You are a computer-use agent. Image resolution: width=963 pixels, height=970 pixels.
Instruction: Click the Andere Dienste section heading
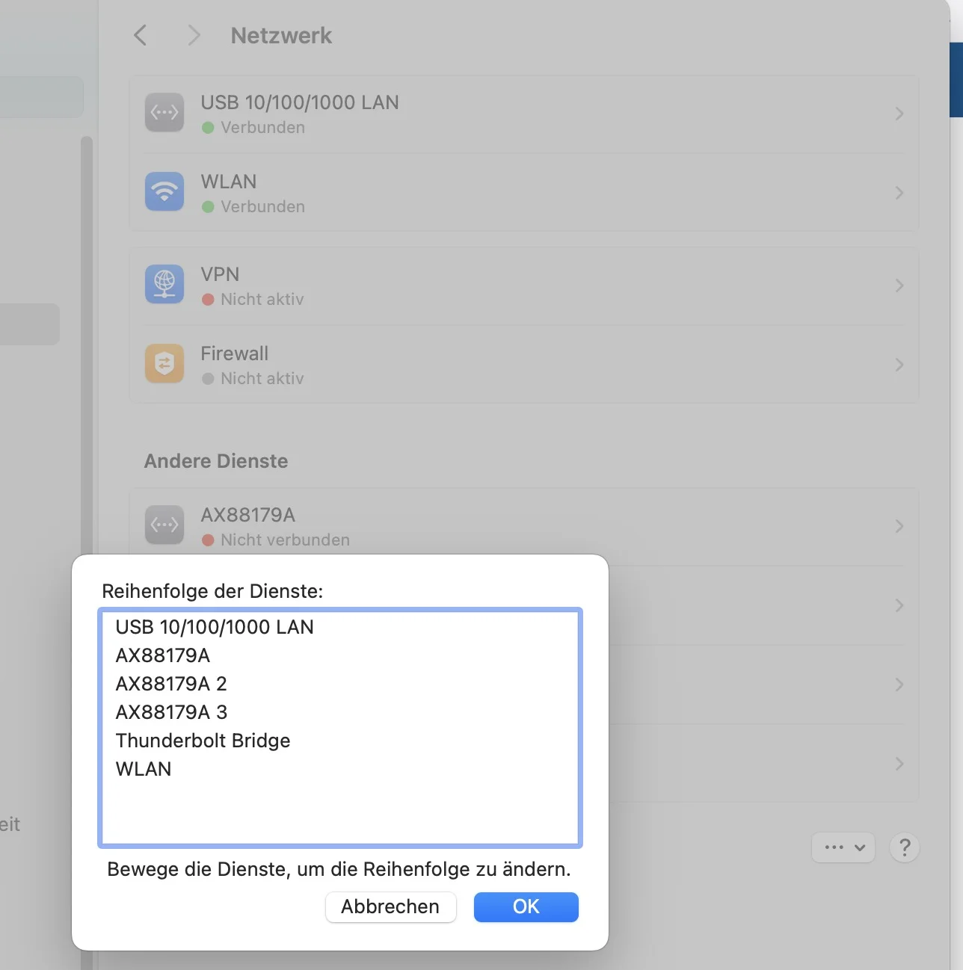coord(216,461)
